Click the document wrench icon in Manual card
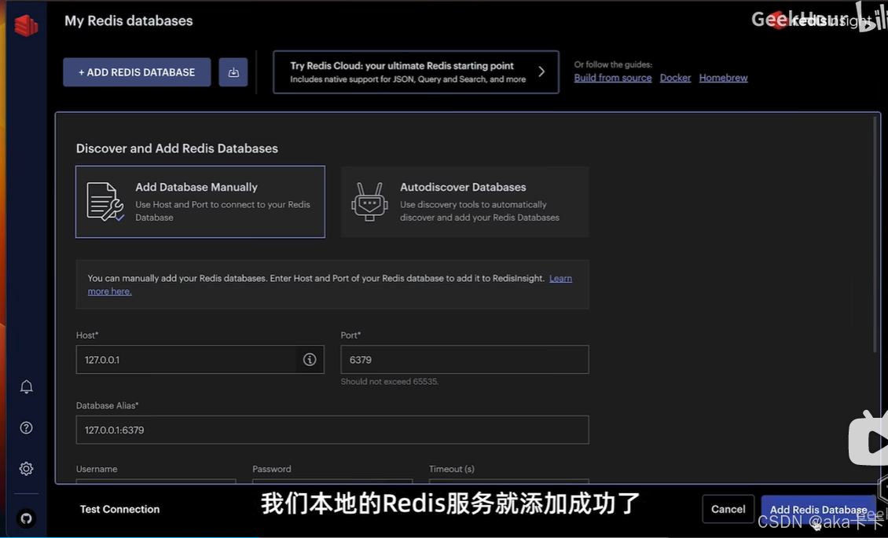This screenshot has width=888, height=538. pyautogui.click(x=105, y=202)
